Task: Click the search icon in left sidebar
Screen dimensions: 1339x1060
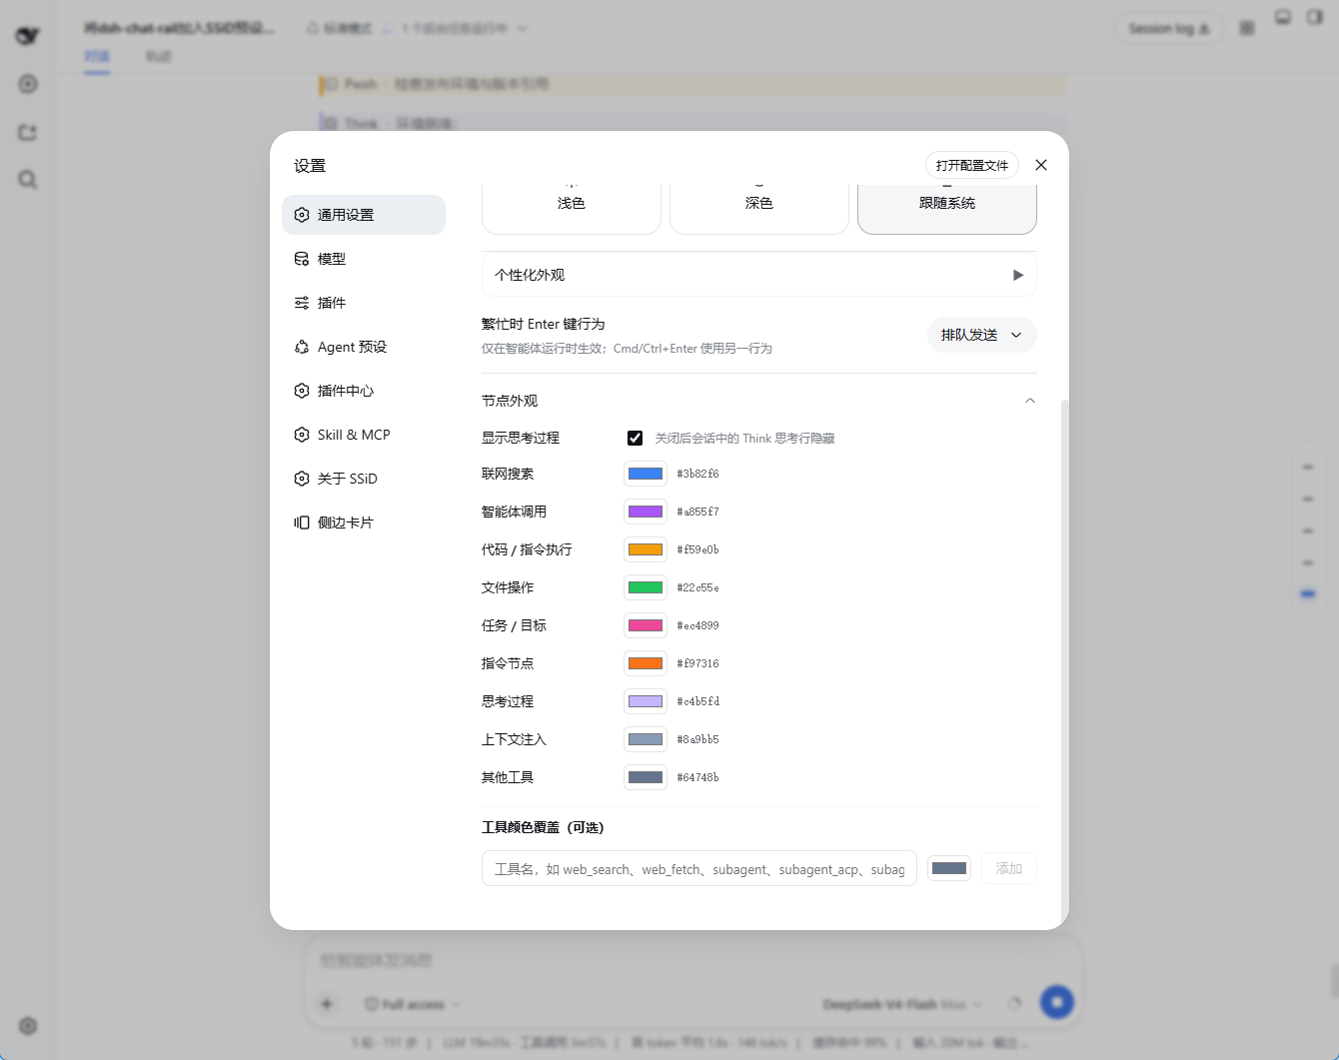Action: click(28, 180)
